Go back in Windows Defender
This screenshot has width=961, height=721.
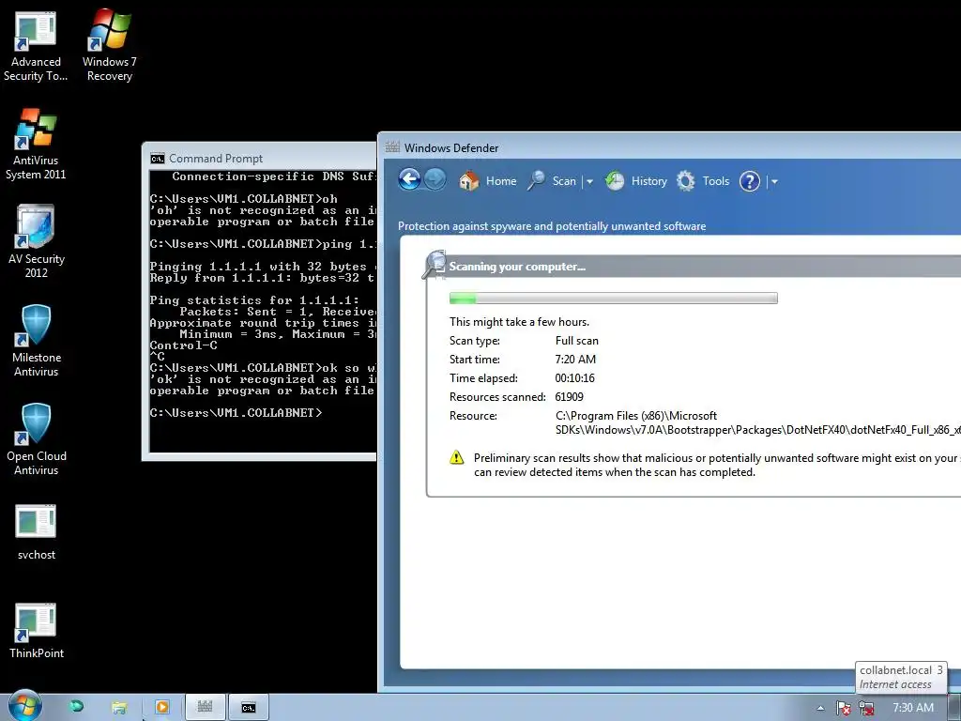[409, 180]
